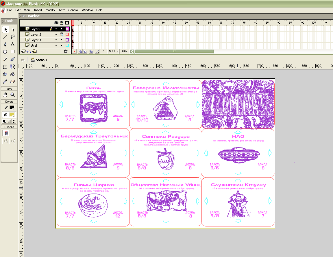Choose the Ink Bottle tool
This screenshot has height=257, width=333.
tap(5, 74)
